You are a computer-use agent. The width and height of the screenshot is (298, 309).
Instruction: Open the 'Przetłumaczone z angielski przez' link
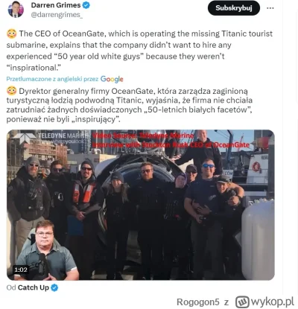52,79
